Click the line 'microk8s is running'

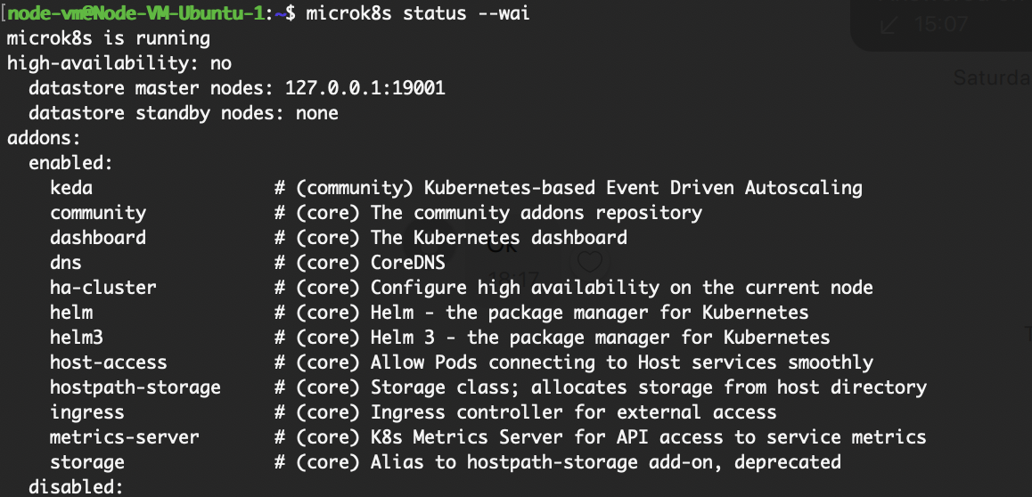pos(109,38)
